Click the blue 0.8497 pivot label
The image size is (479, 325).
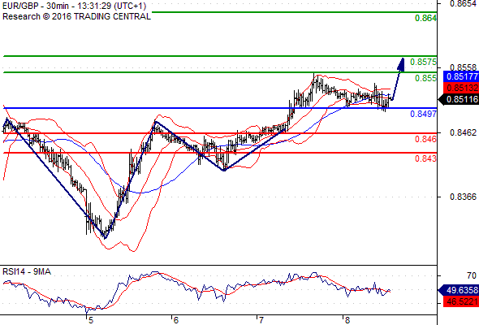point(423,114)
